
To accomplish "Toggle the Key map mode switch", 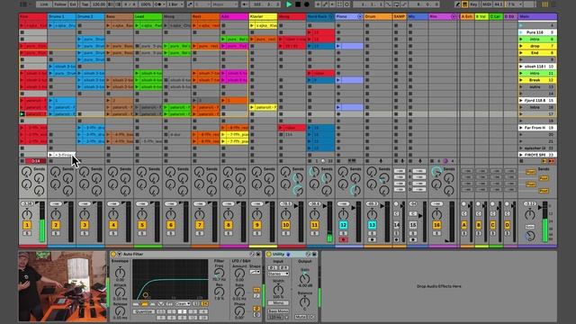I will tap(473, 4).
